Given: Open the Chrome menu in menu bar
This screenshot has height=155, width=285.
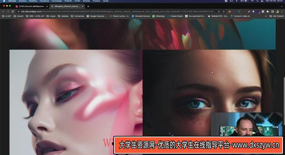Looking at the screenshot, I should [12, 1].
